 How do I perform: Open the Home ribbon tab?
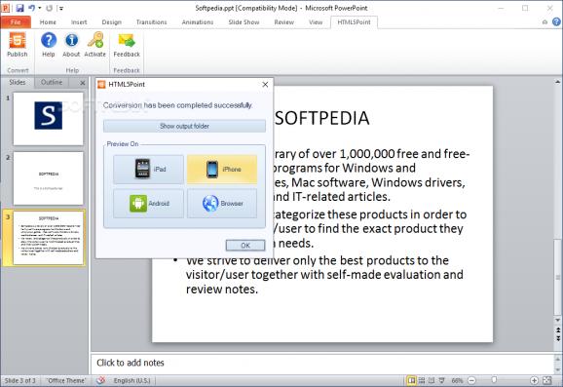pyautogui.click(x=48, y=22)
